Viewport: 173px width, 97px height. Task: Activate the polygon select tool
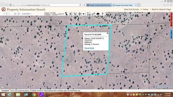point(71,14)
